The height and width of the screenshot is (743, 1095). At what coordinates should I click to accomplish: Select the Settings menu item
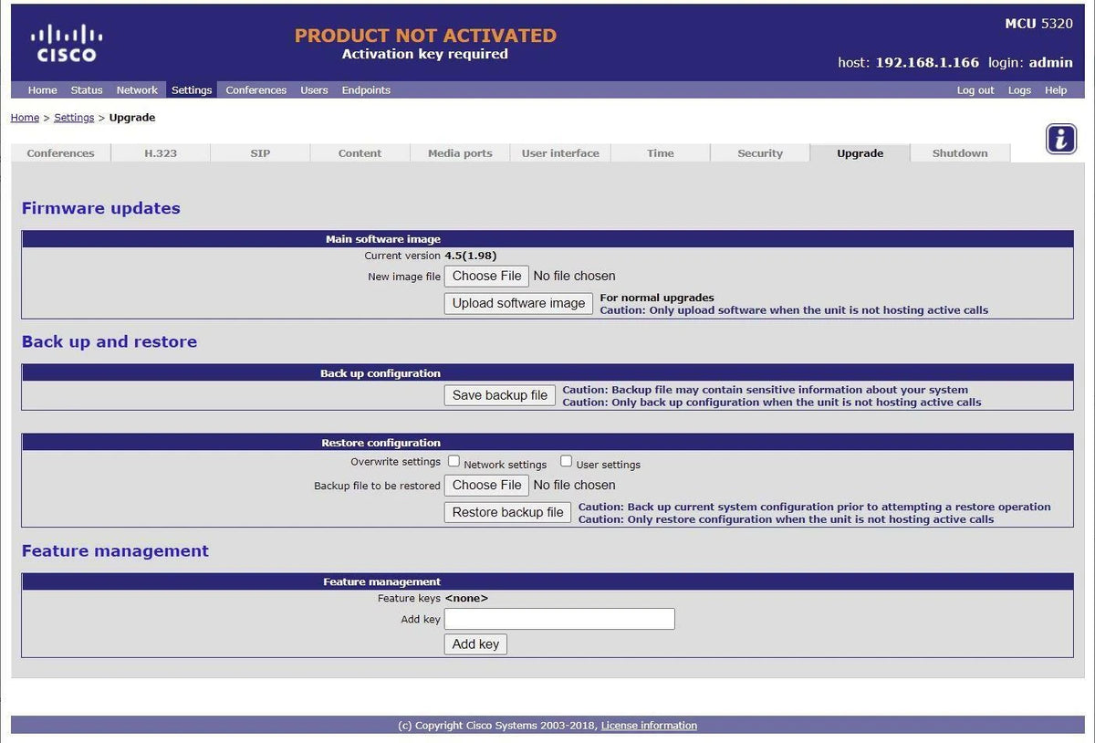192,90
